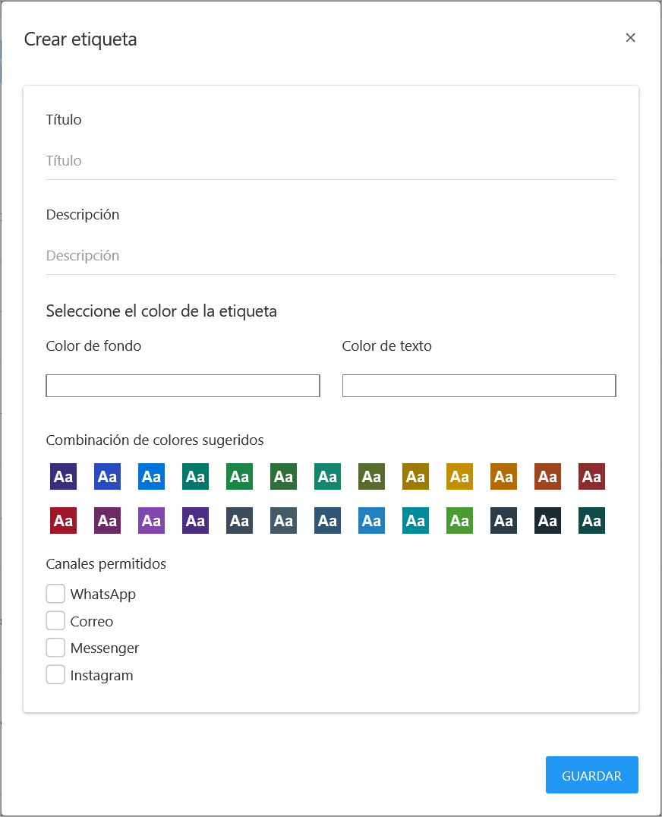
Task: Check the Correo channel option
Action: point(55,620)
